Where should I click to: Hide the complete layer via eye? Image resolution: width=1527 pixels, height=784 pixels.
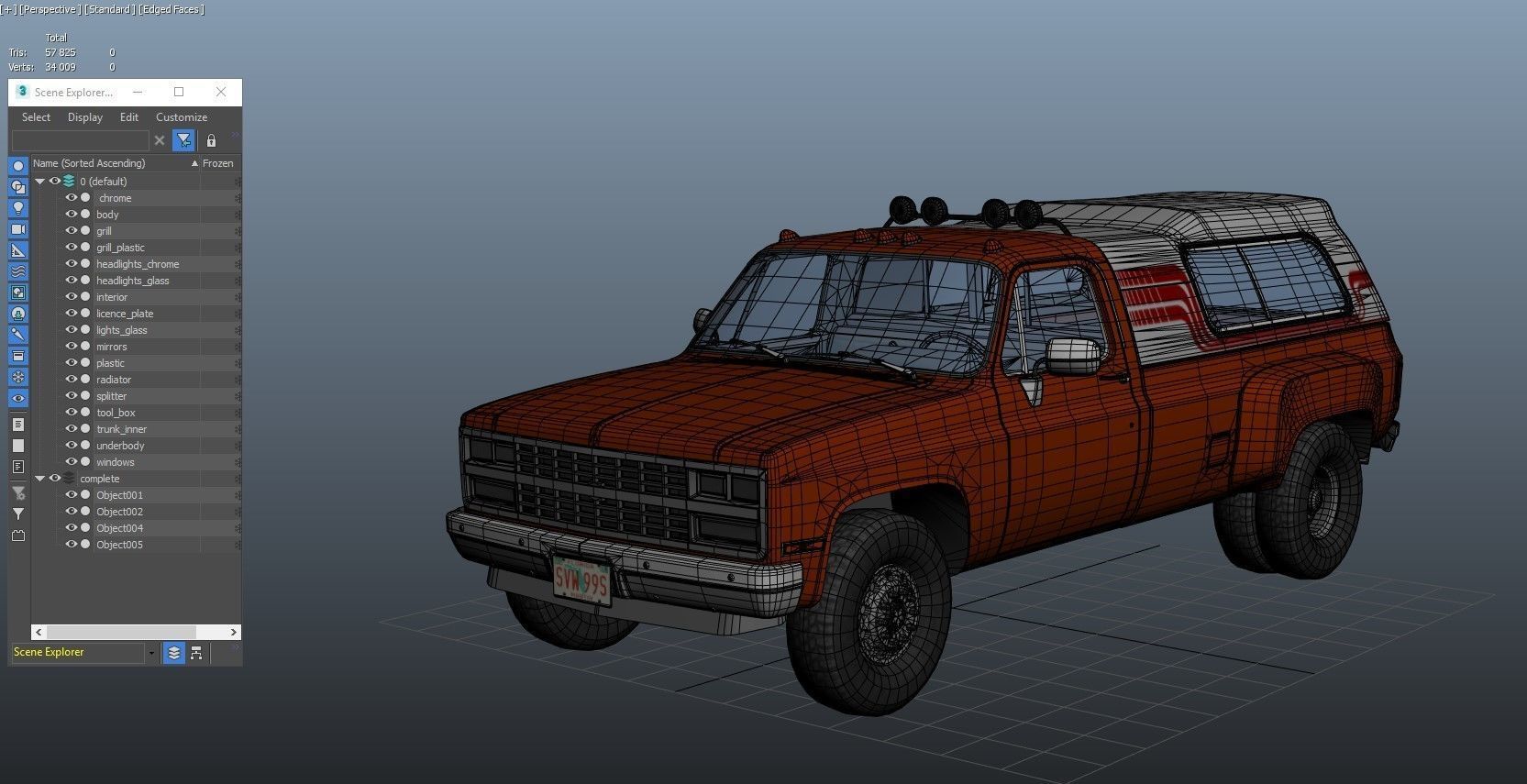(55, 479)
